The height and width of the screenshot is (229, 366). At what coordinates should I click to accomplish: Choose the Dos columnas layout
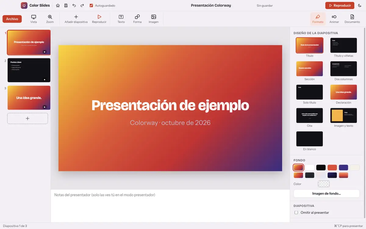coord(343,69)
